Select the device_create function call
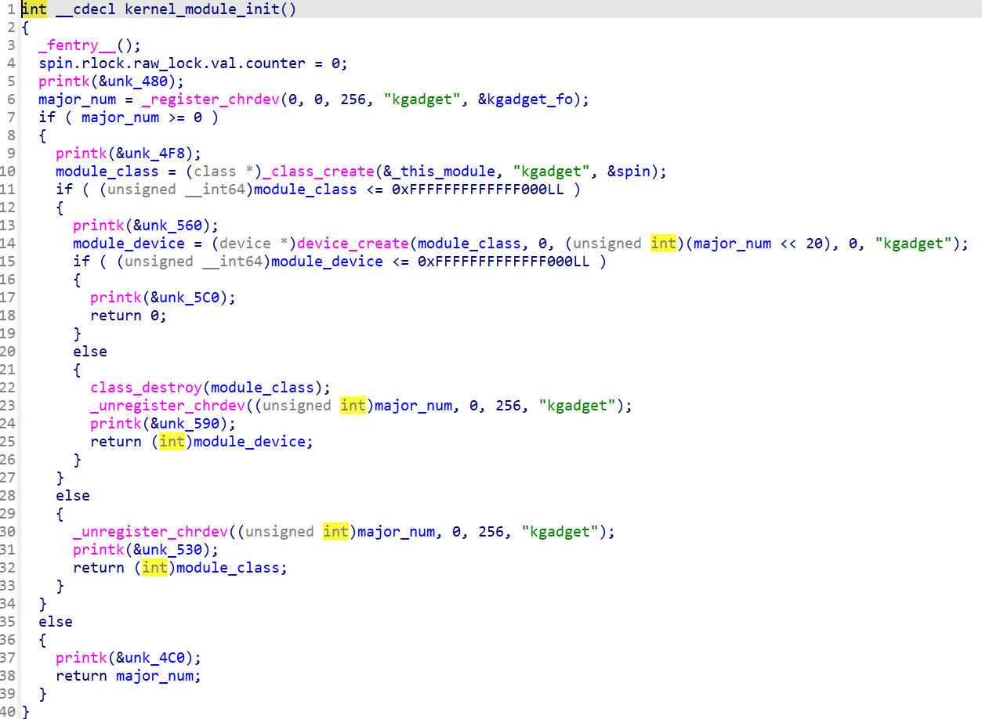The width and height of the screenshot is (982, 719). pos(353,244)
